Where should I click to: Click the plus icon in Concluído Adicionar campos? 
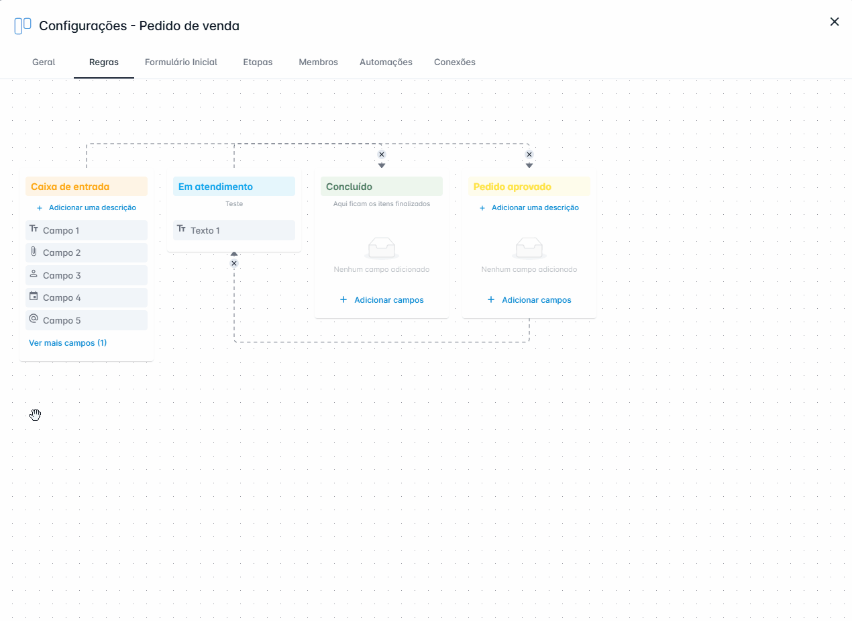click(x=343, y=299)
